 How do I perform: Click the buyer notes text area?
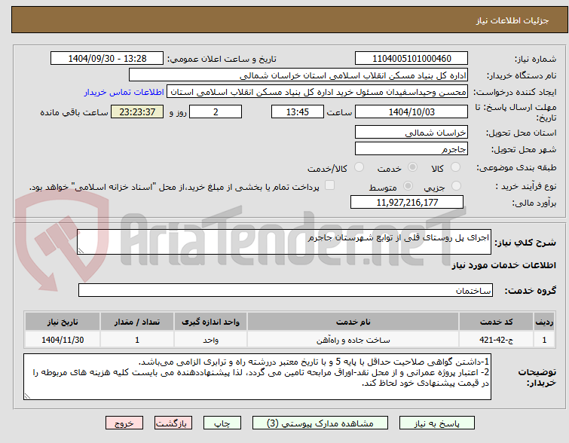click(x=257, y=377)
